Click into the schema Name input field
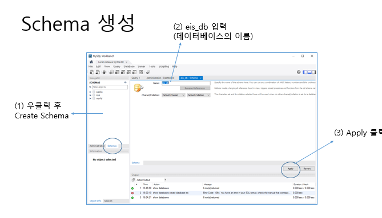Screen dimensions: 382x218 186,83
